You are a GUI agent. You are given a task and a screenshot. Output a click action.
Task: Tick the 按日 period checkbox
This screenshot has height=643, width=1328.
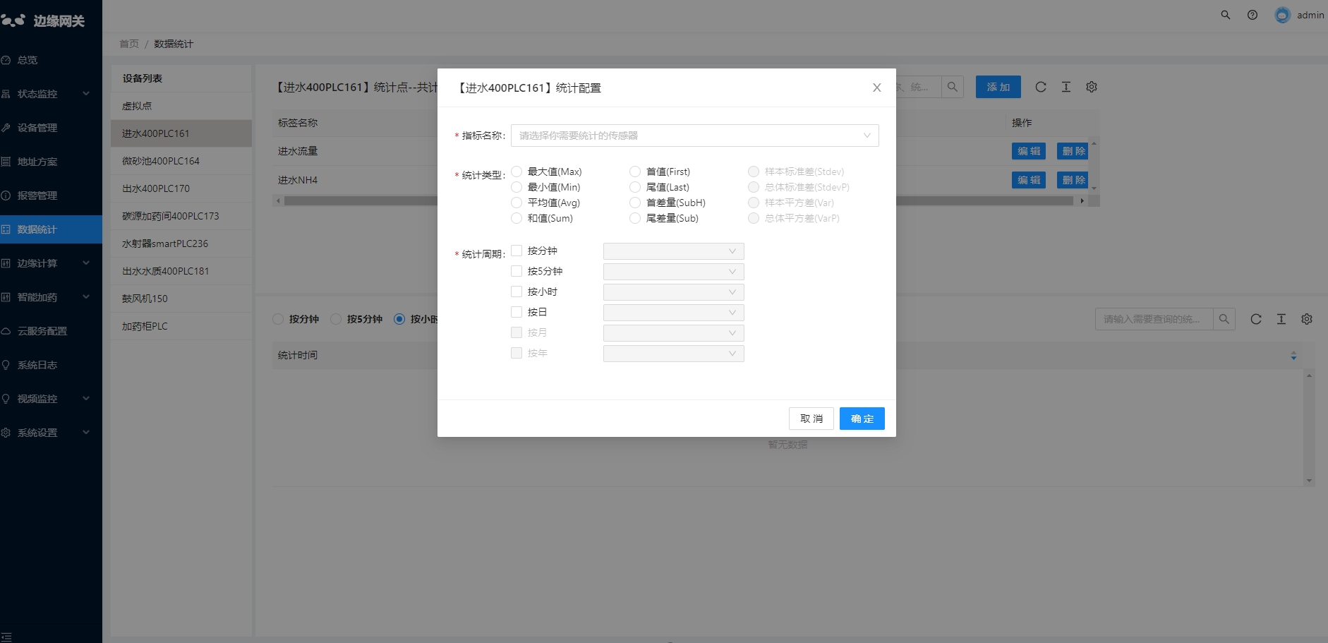tap(517, 312)
